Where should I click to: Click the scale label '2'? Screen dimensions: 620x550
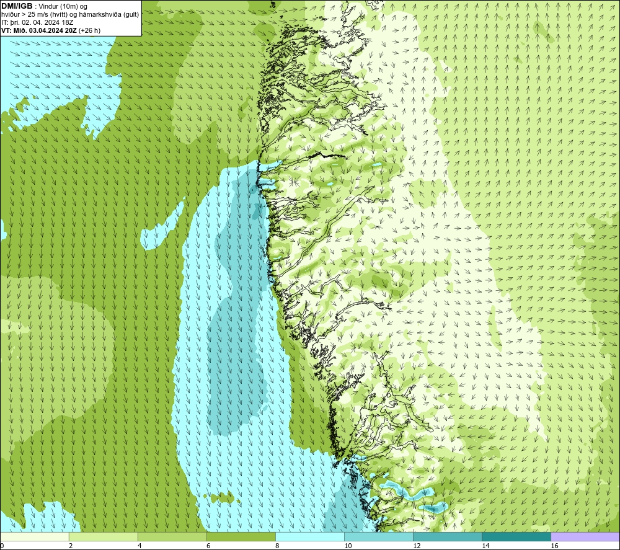coord(71,546)
